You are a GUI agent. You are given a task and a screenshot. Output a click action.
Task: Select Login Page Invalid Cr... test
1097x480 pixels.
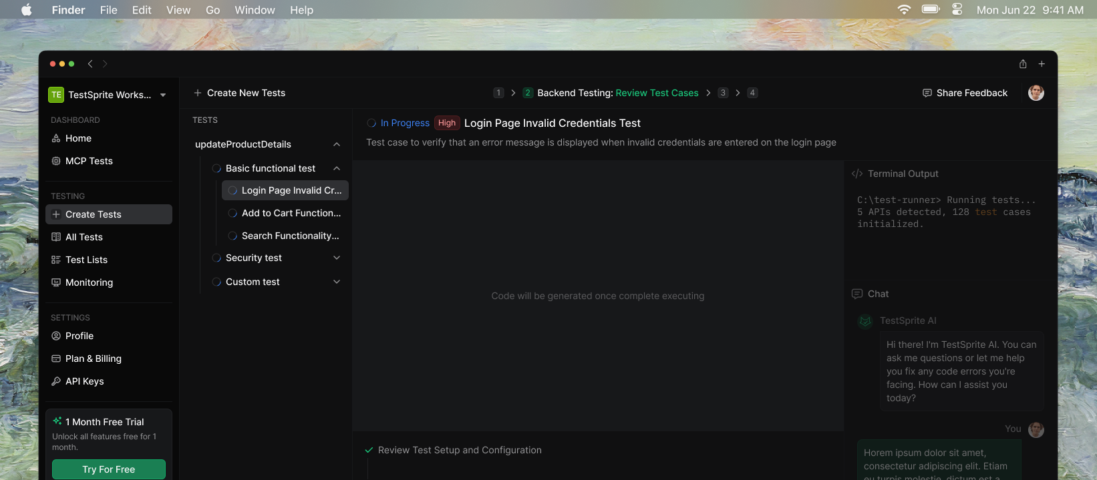pyautogui.click(x=285, y=190)
